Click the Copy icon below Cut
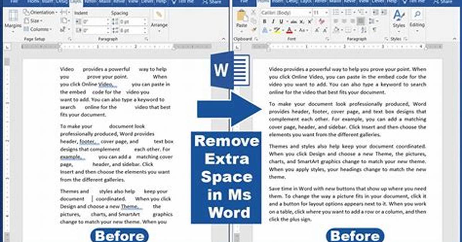The height and width of the screenshot is (242, 462). [253, 21]
